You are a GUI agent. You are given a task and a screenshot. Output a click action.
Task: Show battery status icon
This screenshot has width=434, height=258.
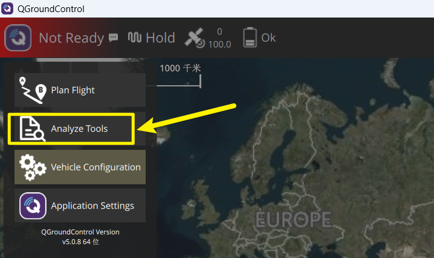pyautogui.click(x=250, y=37)
